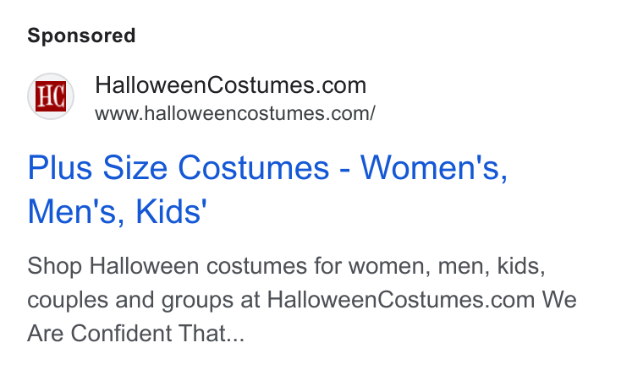Click "Men's, Kids'" headline second line
This screenshot has width=643, height=370.
(118, 211)
